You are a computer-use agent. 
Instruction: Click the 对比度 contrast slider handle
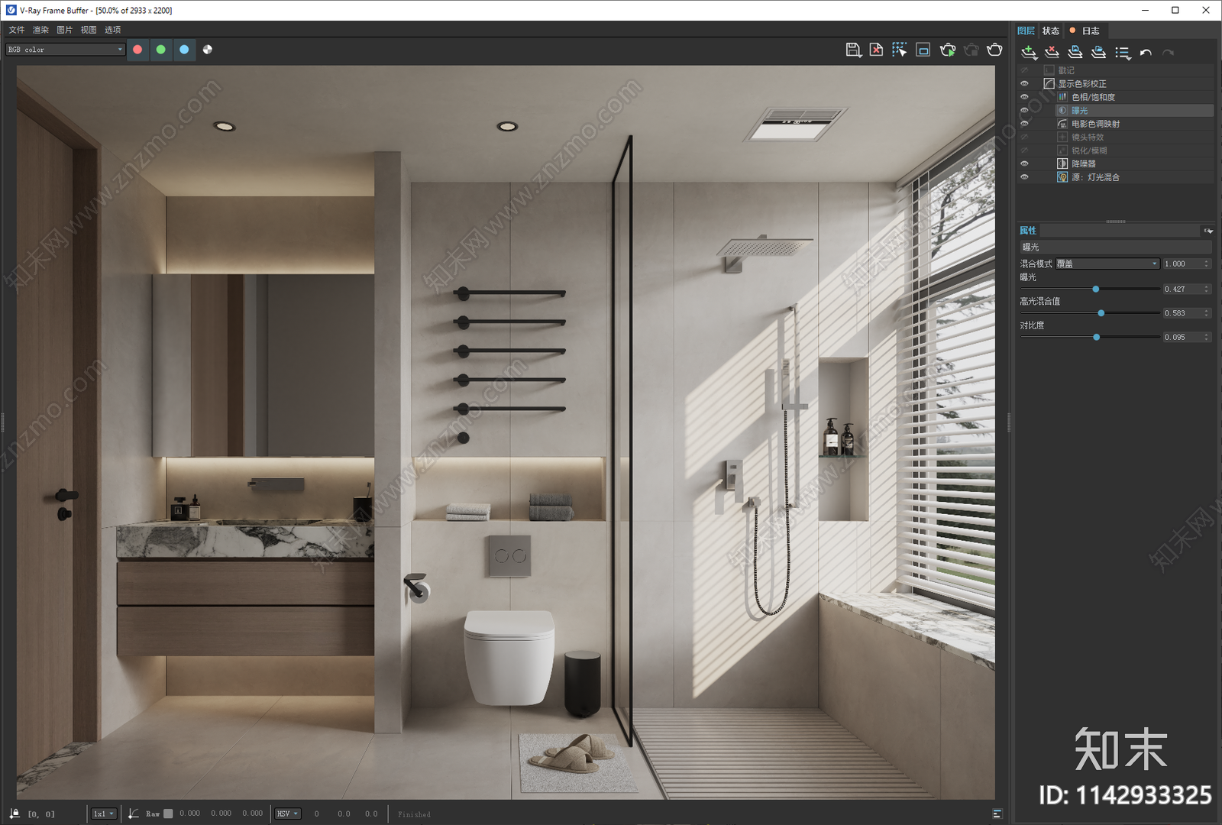pyautogui.click(x=1097, y=337)
